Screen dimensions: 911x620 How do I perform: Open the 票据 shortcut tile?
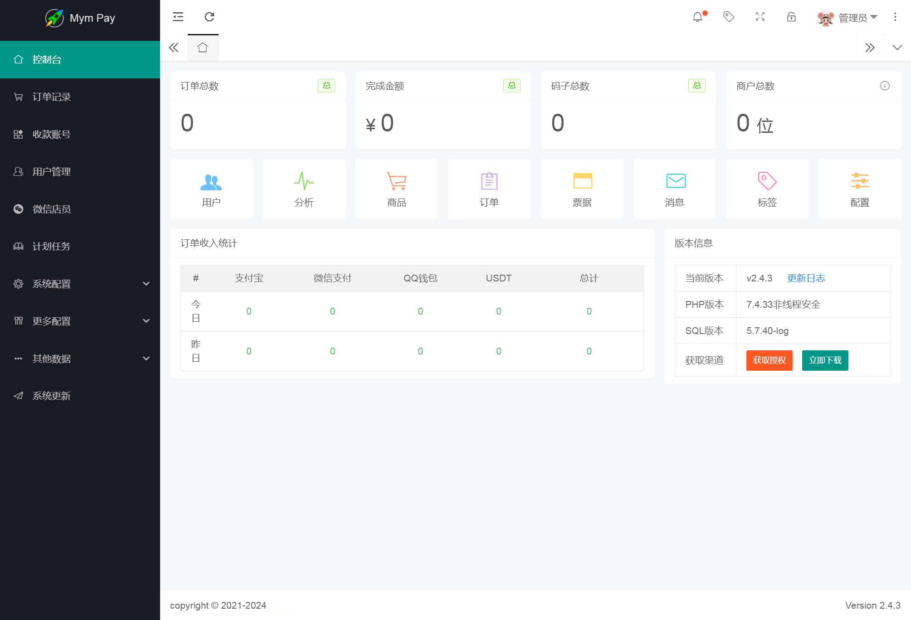(x=582, y=189)
